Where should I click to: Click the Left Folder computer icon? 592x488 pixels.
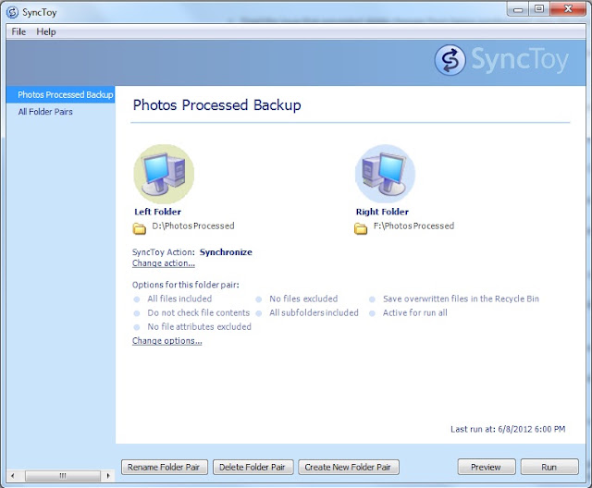[164, 174]
